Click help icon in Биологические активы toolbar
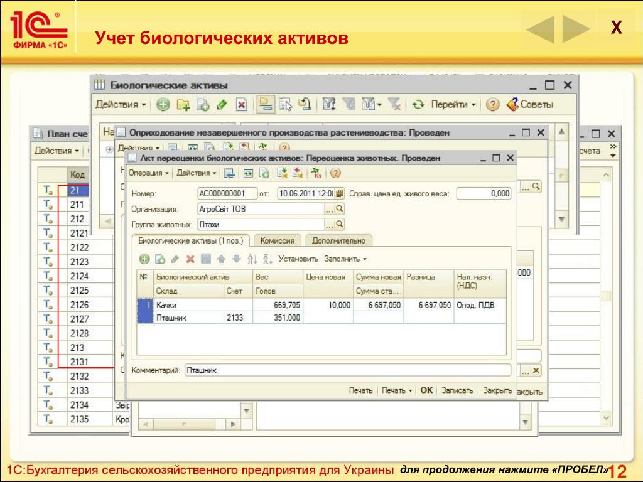 click(492, 105)
